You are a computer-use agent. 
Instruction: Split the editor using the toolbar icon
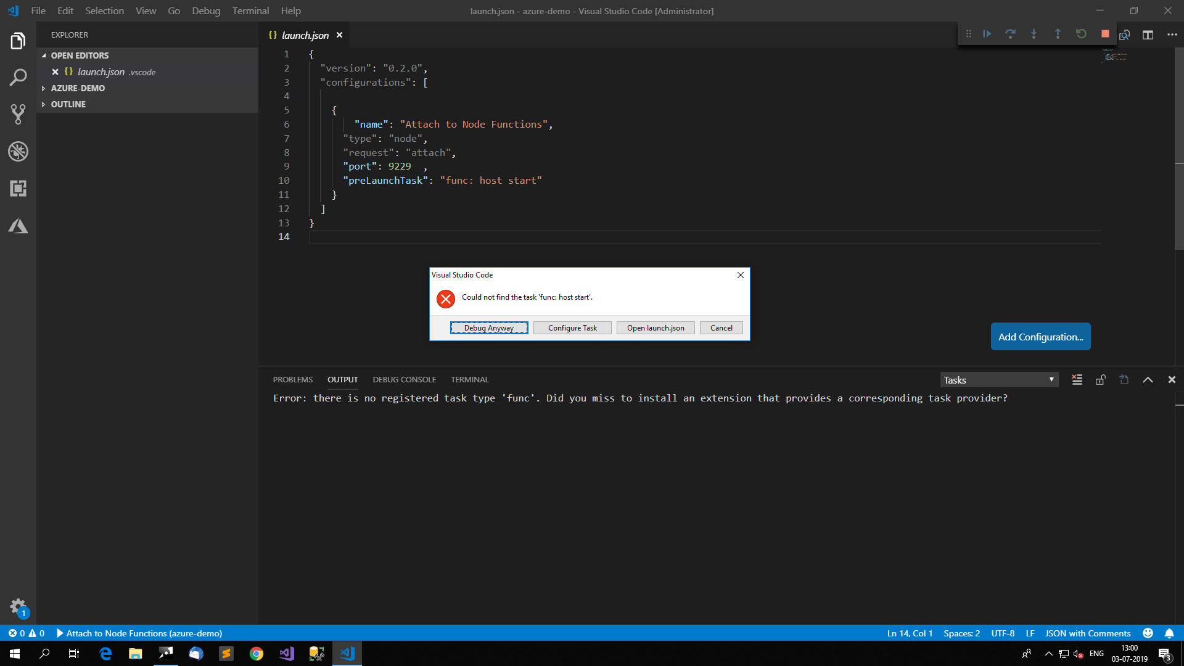point(1148,35)
